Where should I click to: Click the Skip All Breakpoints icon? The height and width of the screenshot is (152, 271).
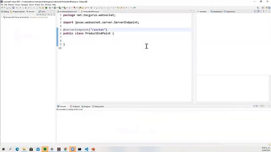pyautogui.click(x=17, y=8)
